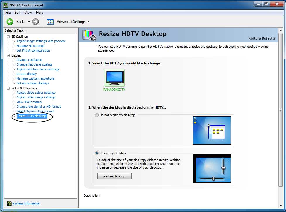
Task: Maximize the NVIDIA Control Panel window
Action: click(266, 4)
